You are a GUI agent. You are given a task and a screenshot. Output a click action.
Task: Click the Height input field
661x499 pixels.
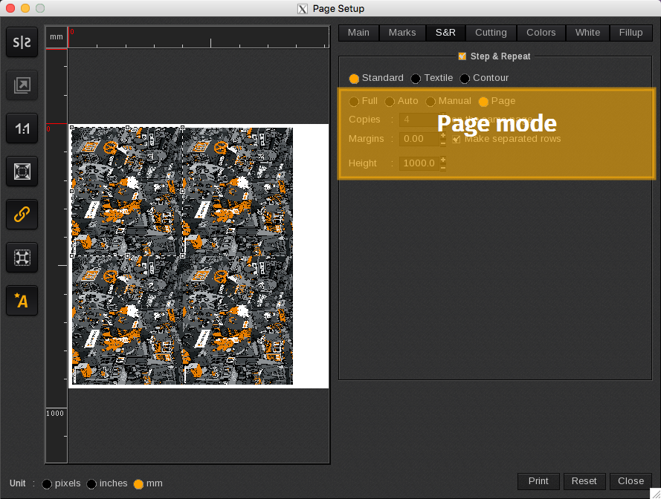419,163
